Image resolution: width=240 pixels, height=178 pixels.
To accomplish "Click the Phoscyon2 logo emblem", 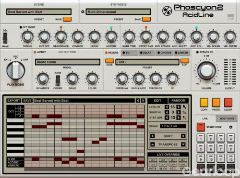I will [x=167, y=11].
